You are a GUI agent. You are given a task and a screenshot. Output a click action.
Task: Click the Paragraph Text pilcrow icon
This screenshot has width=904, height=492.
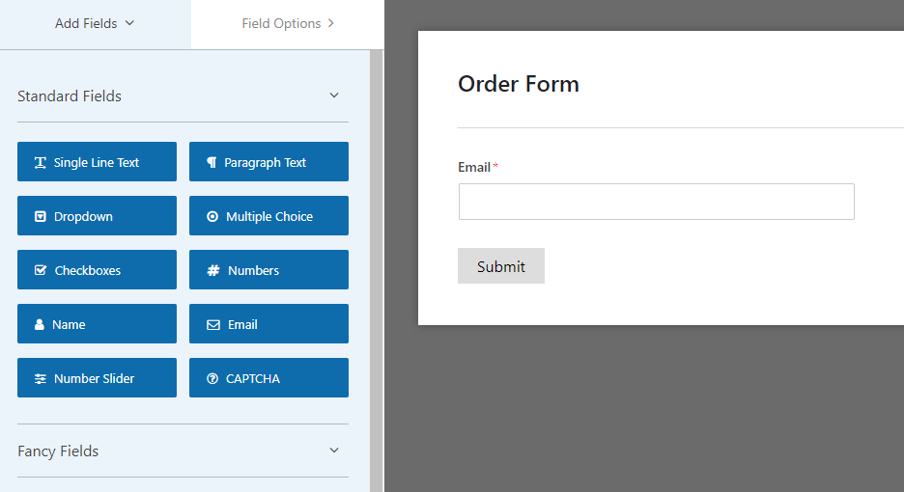pos(212,163)
